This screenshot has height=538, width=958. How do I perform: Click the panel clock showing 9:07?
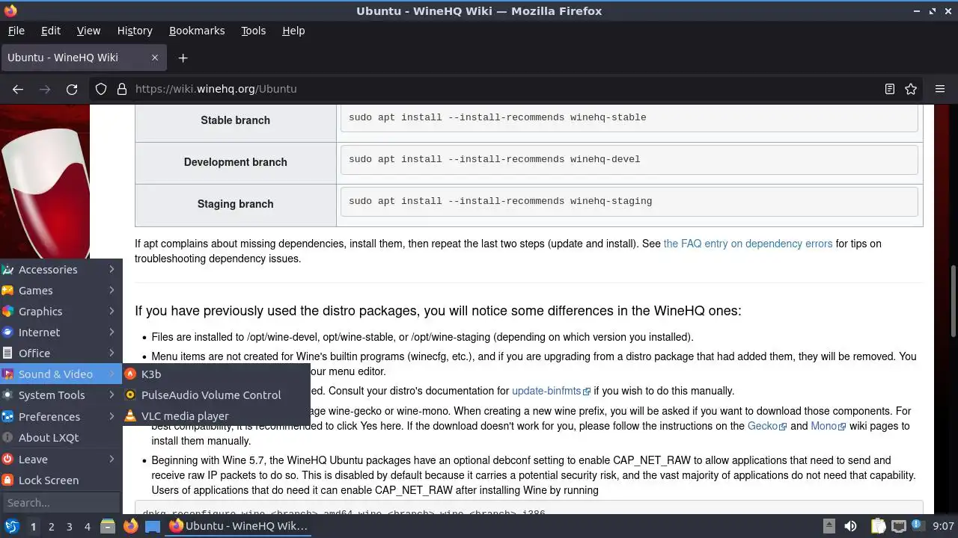(943, 526)
